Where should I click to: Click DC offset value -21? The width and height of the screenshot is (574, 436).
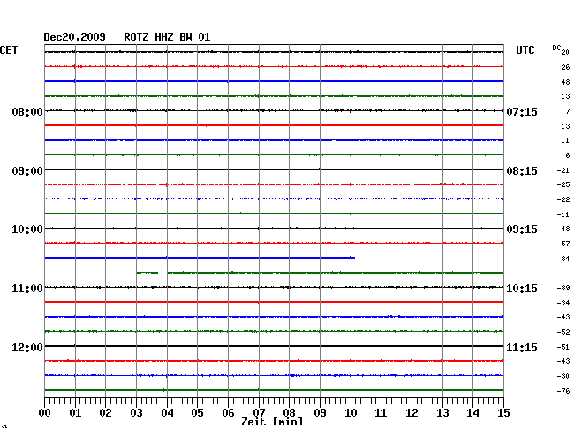(563, 170)
